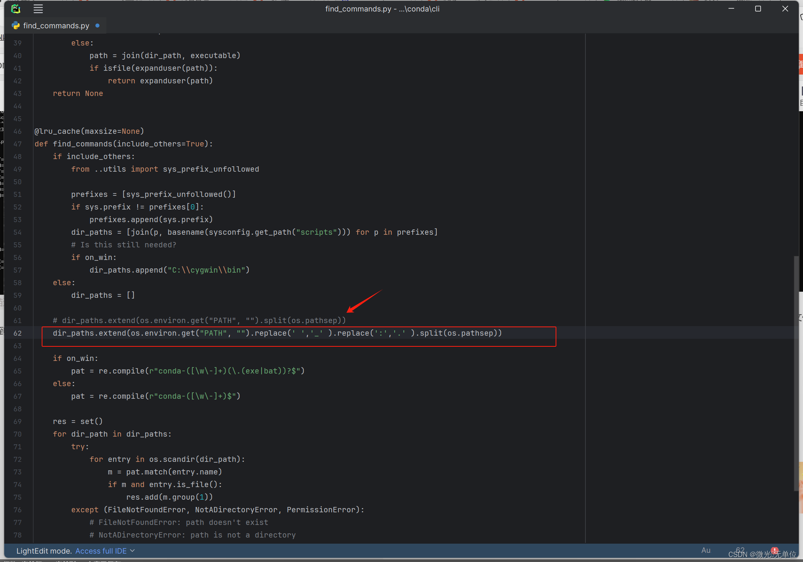Click the 'C:\\cygwin\\bin' string literal
Screen dimensions: 803x562
point(206,270)
